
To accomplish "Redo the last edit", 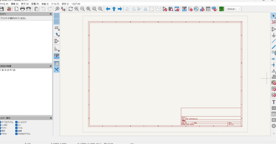I will coord(50,9).
